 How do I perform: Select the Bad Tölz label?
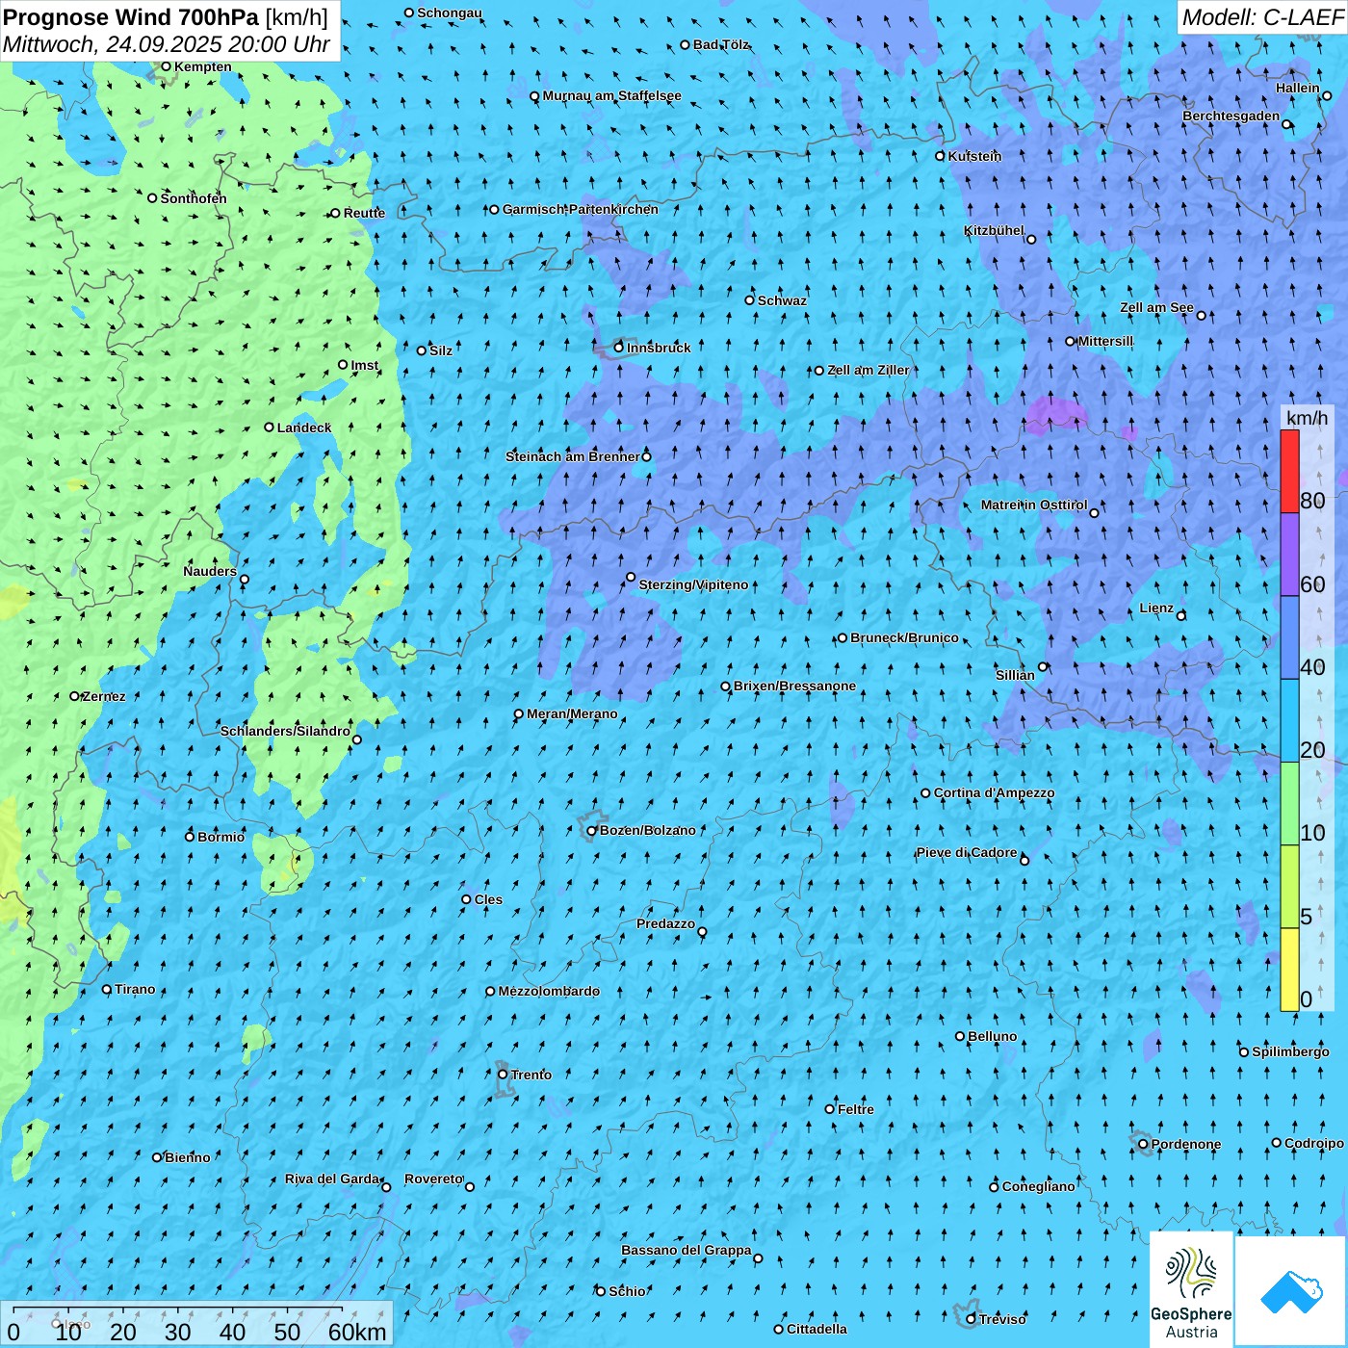coord(720,44)
